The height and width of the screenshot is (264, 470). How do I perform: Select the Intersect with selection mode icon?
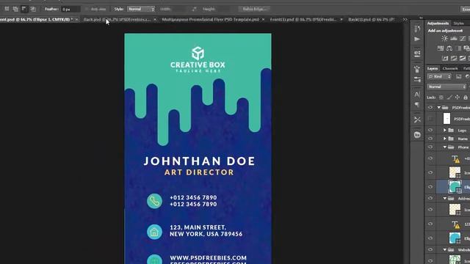tap(33, 9)
